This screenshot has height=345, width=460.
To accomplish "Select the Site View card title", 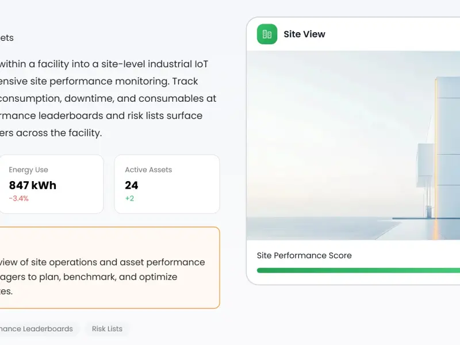I will (304, 34).
